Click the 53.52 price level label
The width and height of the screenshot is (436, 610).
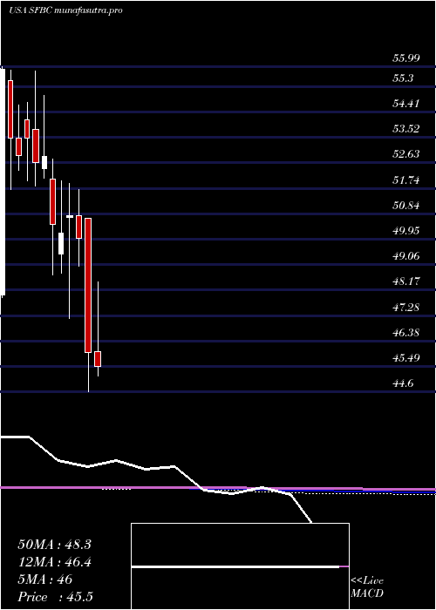point(405,129)
